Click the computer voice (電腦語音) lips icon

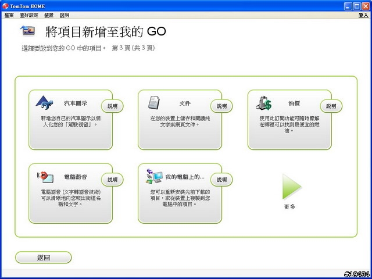point(45,177)
